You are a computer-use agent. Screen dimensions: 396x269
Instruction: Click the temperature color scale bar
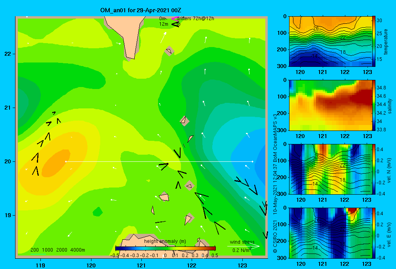coord(374,42)
